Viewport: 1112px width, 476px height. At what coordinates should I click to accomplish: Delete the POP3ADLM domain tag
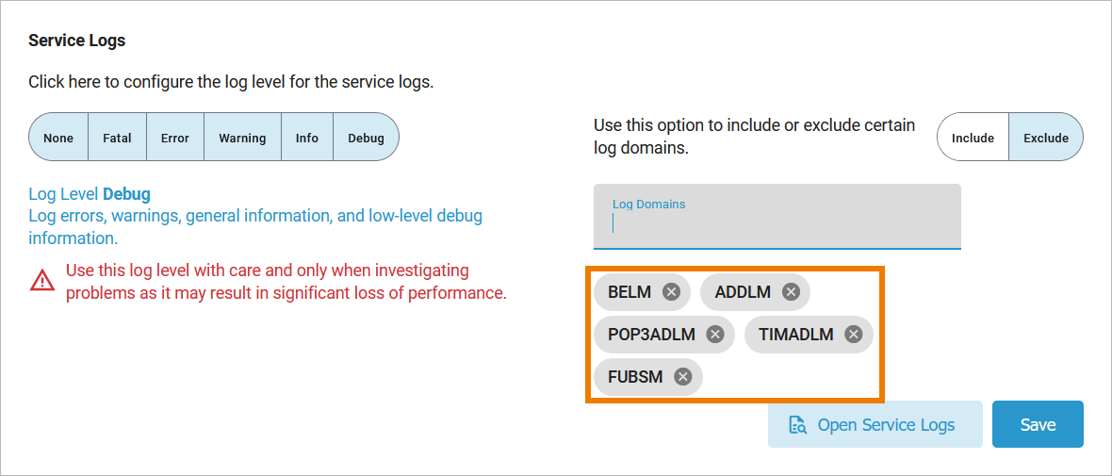coord(715,335)
